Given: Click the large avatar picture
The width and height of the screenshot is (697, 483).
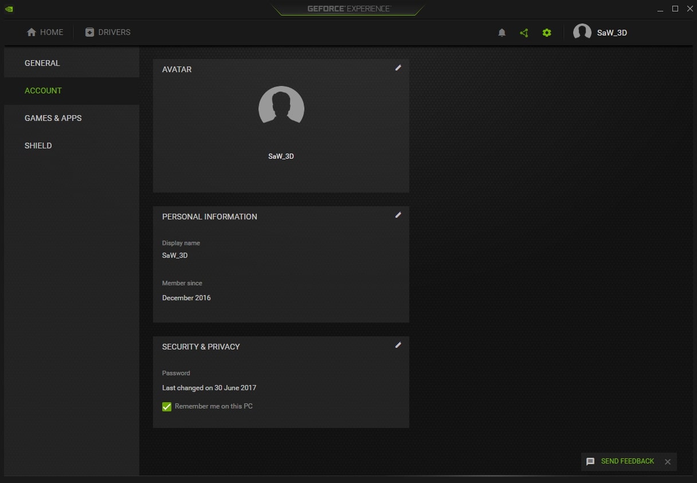Looking at the screenshot, I should [x=281, y=105].
